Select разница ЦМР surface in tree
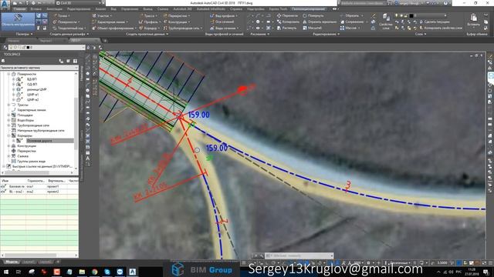 pyautogui.click(x=36, y=89)
